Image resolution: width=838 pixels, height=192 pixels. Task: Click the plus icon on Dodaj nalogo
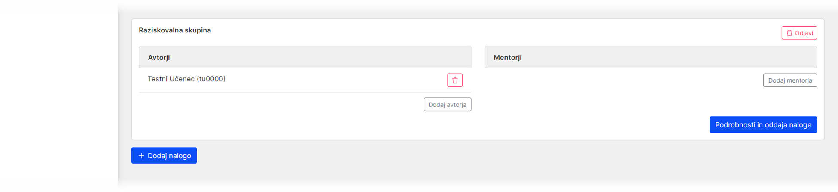(141, 156)
